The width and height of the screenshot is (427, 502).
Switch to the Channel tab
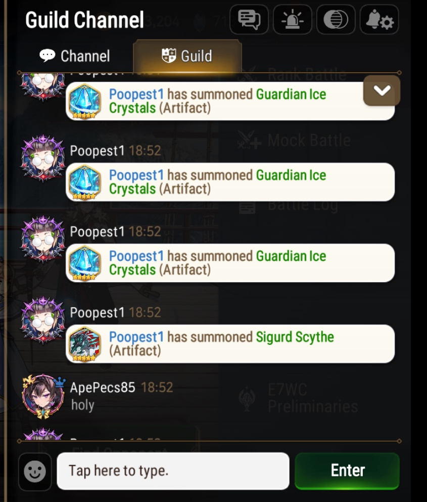(75, 56)
